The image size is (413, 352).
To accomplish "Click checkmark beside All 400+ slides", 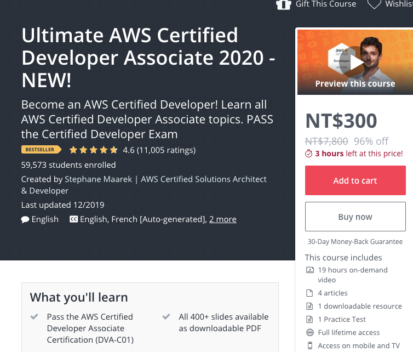I will (x=166, y=316).
